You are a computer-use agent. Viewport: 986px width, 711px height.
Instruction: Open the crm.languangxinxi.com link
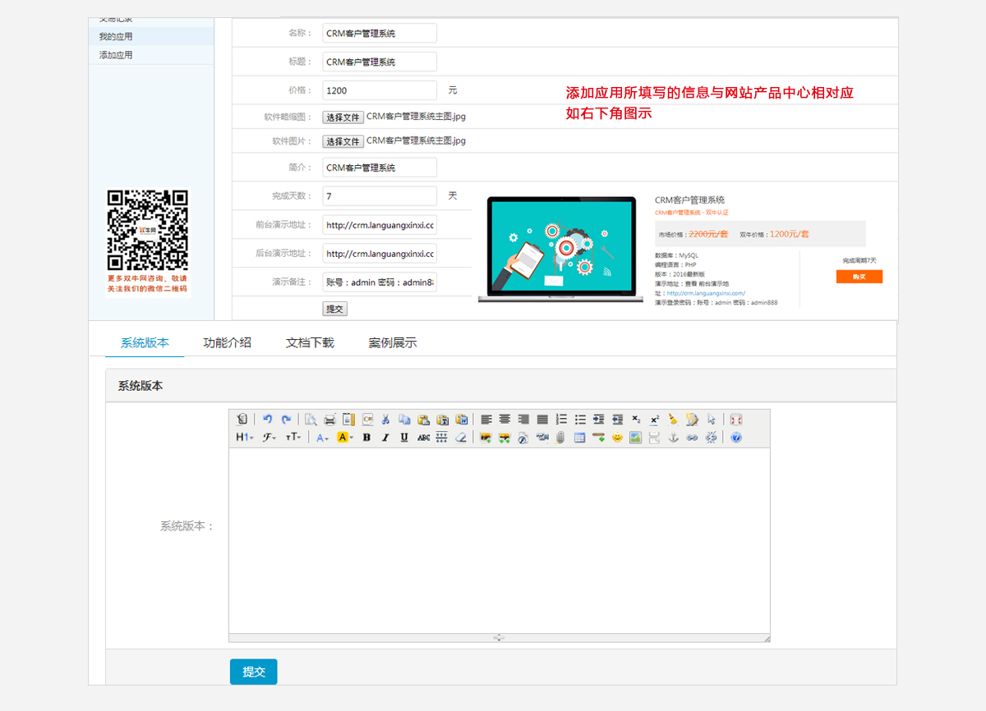click(x=706, y=293)
